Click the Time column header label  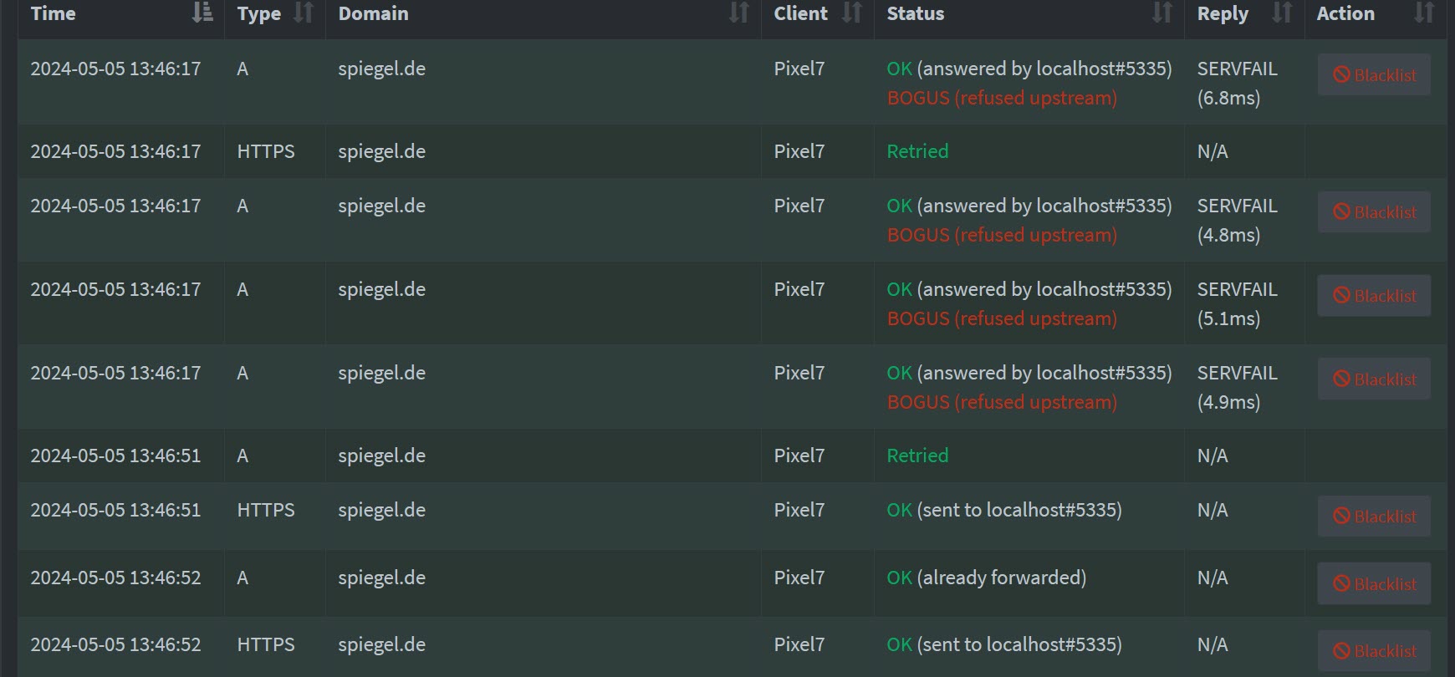pos(53,13)
